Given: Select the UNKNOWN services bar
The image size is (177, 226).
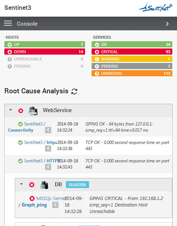Looking at the screenshot, I should 132,73.
